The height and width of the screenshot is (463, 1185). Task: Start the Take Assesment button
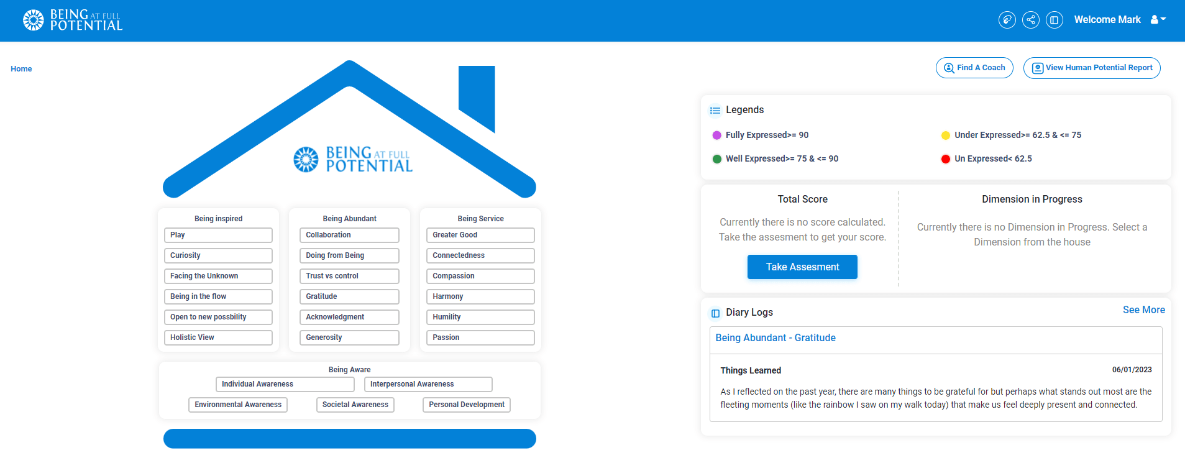[x=802, y=267]
